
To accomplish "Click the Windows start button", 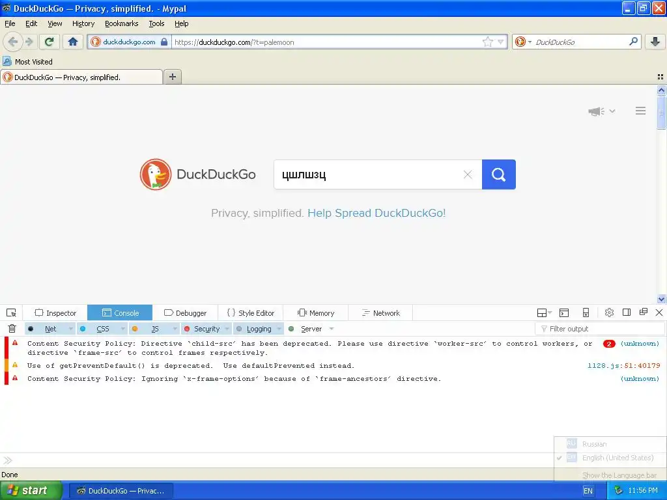I will pos(30,490).
